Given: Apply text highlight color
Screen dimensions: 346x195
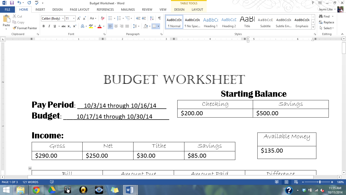Looking at the screenshot, I should point(91,26).
